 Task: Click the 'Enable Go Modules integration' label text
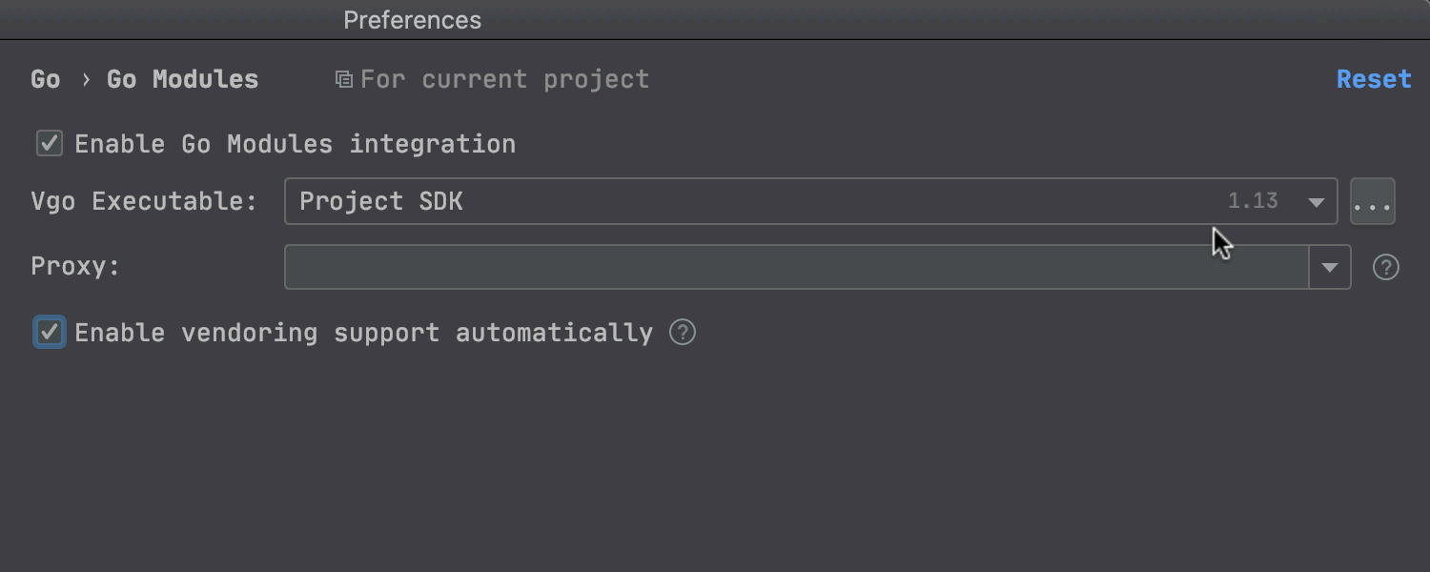[295, 144]
